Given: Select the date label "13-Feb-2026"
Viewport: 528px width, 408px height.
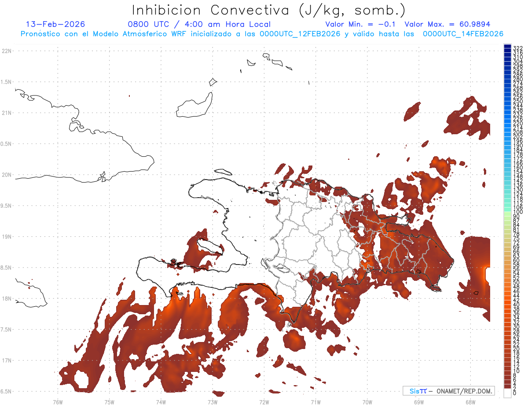Looking at the screenshot, I should point(55,24).
